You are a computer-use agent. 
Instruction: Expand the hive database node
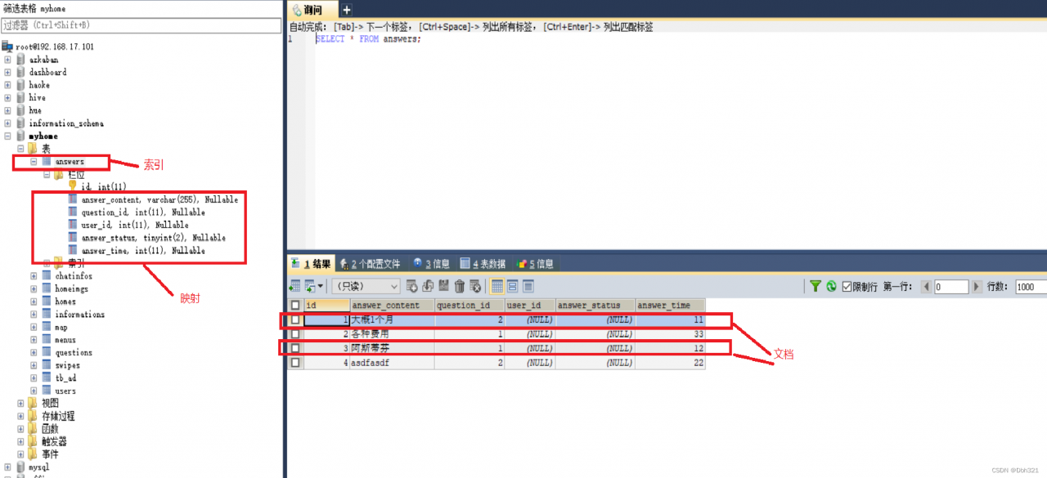coord(7,97)
